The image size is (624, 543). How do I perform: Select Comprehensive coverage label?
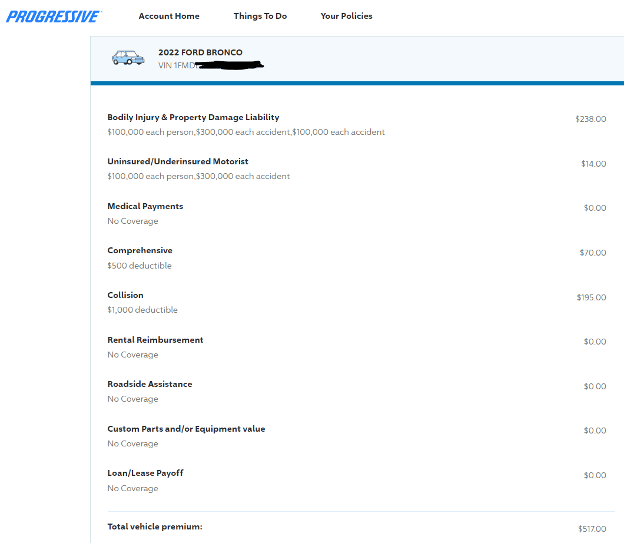pyautogui.click(x=140, y=250)
